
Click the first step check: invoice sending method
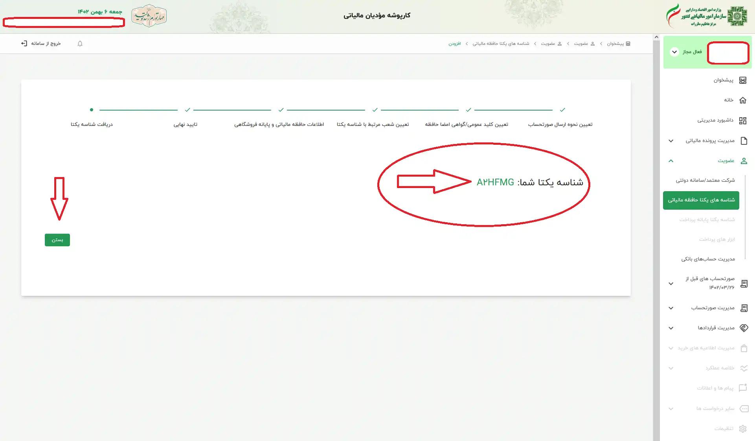(x=562, y=110)
